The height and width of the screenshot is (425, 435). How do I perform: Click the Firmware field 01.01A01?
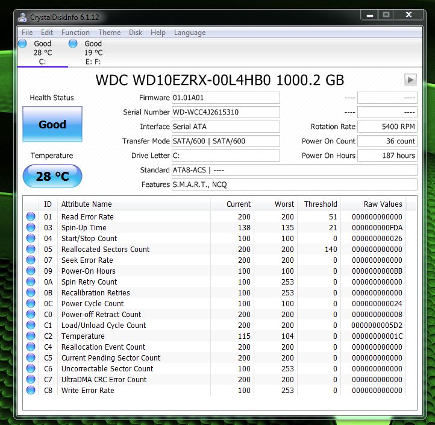(226, 98)
